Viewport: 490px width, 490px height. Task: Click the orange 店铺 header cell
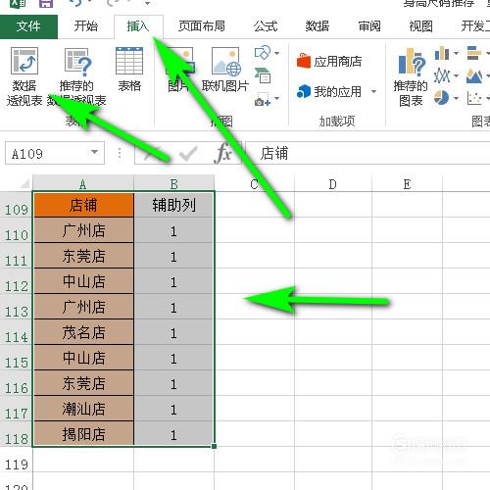83,205
